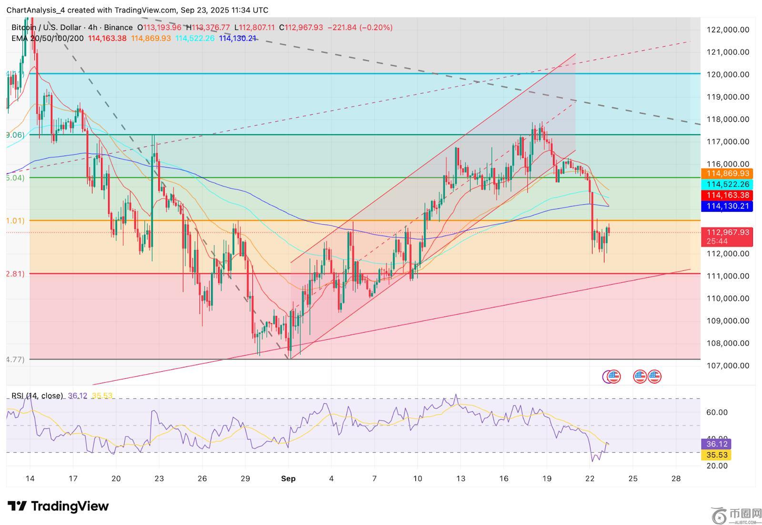The image size is (762, 525).
Task: Select the RSI (14, close) indicator legend
Action: tap(37, 396)
